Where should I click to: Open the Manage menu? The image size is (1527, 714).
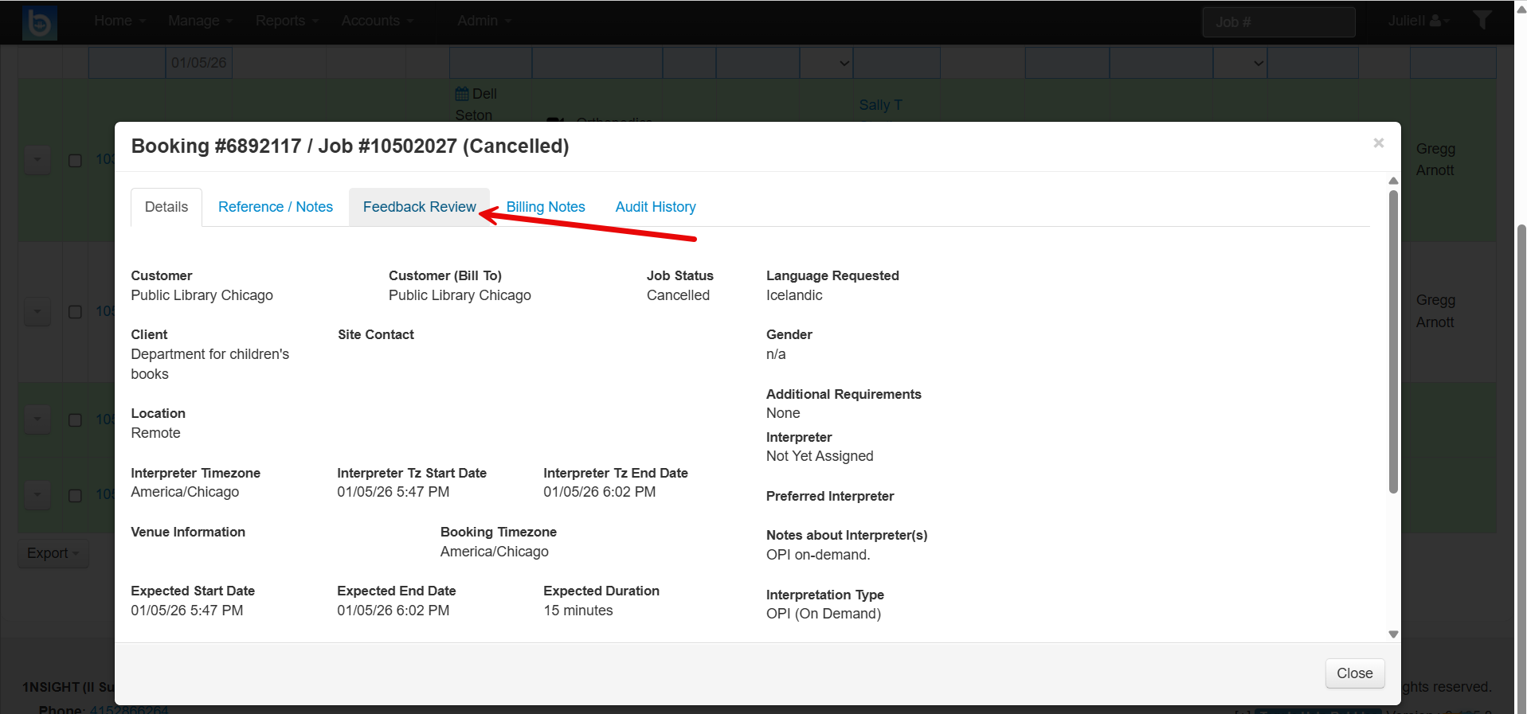[200, 21]
